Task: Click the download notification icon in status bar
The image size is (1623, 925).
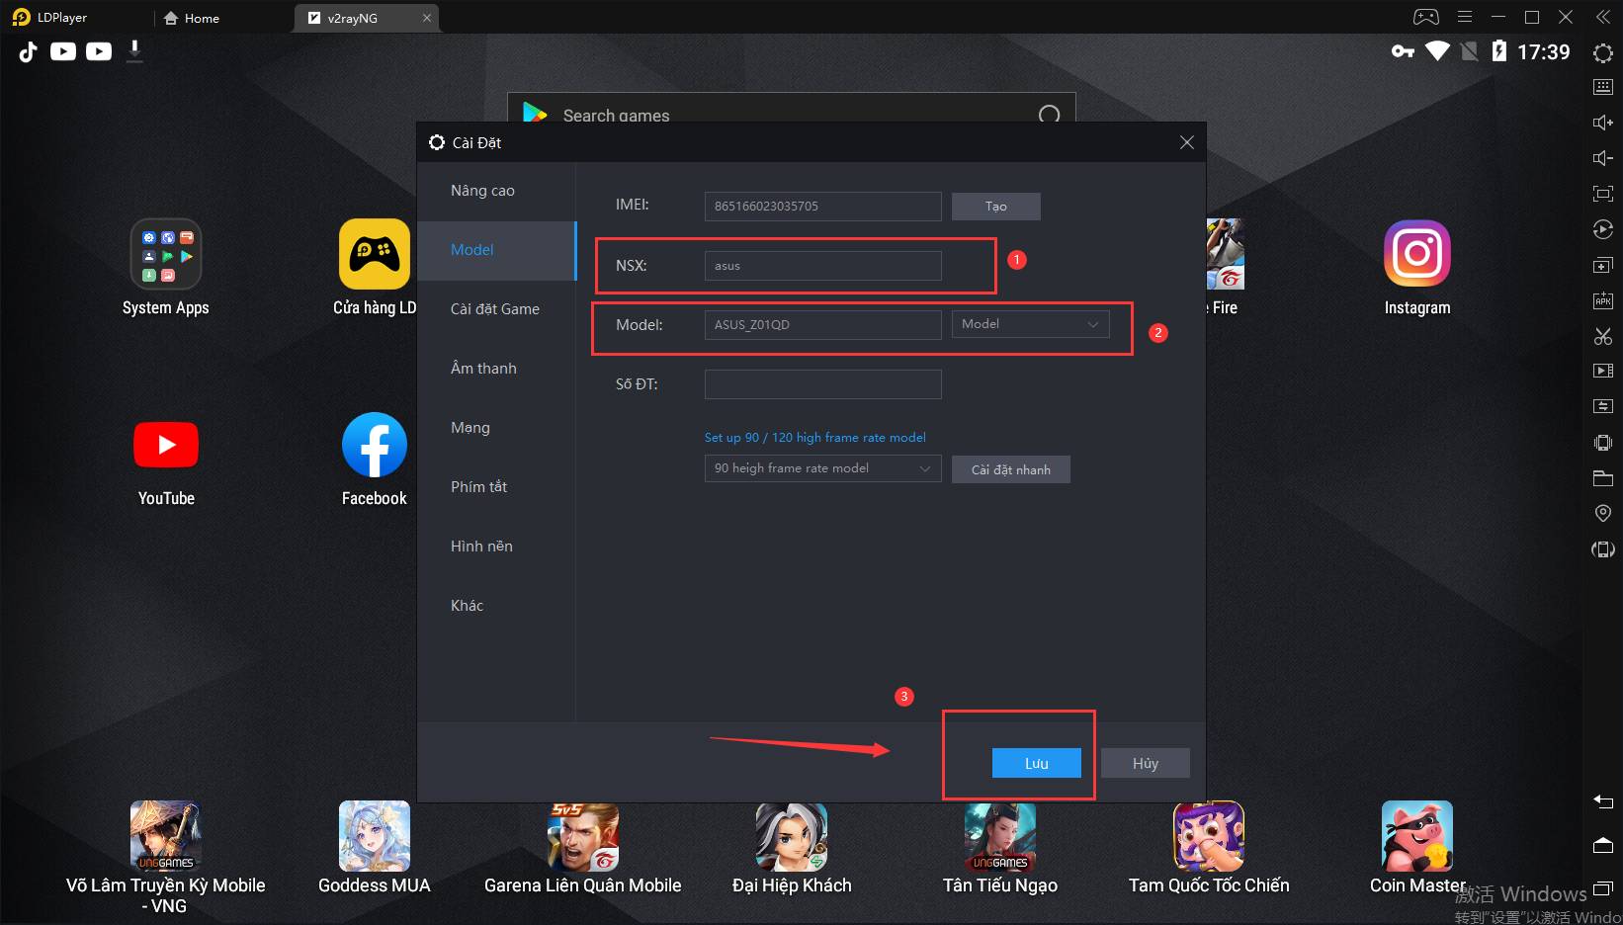Action: [x=134, y=51]
